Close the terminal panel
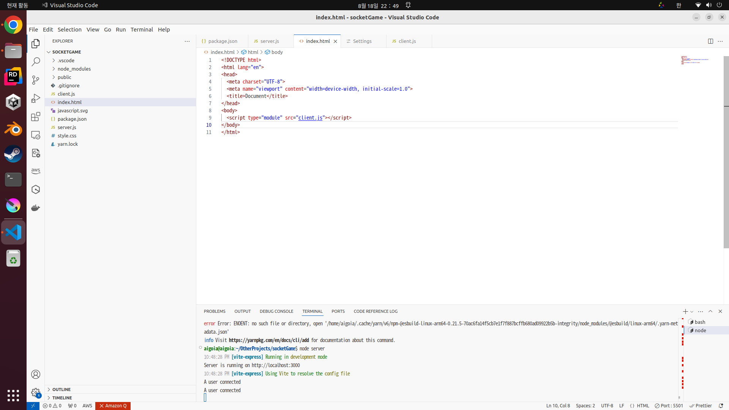 (x=720, y=311)
